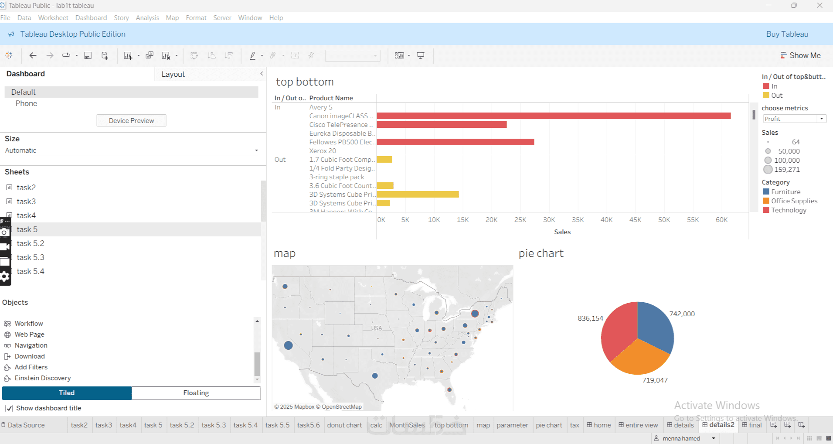Click the red Technology category swatch
The height and width of the screenshot is (444, 833).
pyautogui.click(x=766, y=210)
